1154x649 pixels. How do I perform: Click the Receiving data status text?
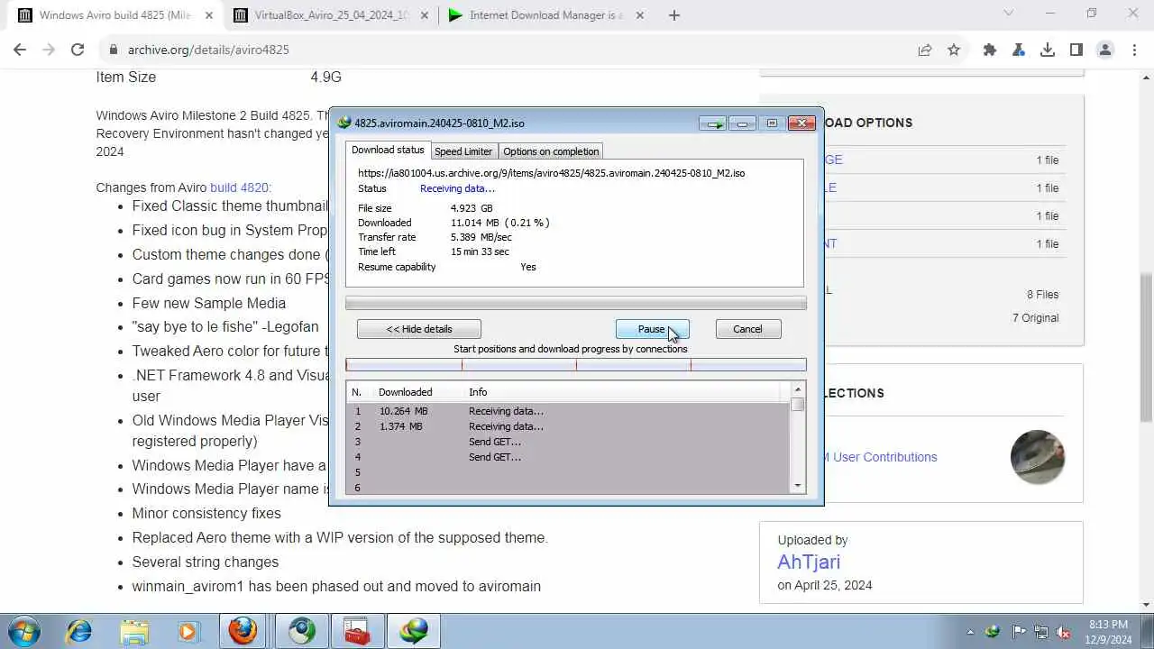coord(457,188)
